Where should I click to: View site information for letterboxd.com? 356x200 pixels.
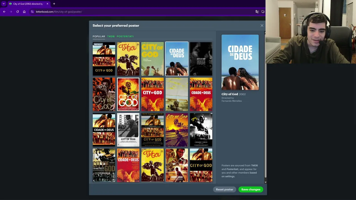pyautogui.click(x=32, y=12)
